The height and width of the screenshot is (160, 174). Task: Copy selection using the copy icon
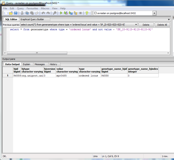[27, 13]
